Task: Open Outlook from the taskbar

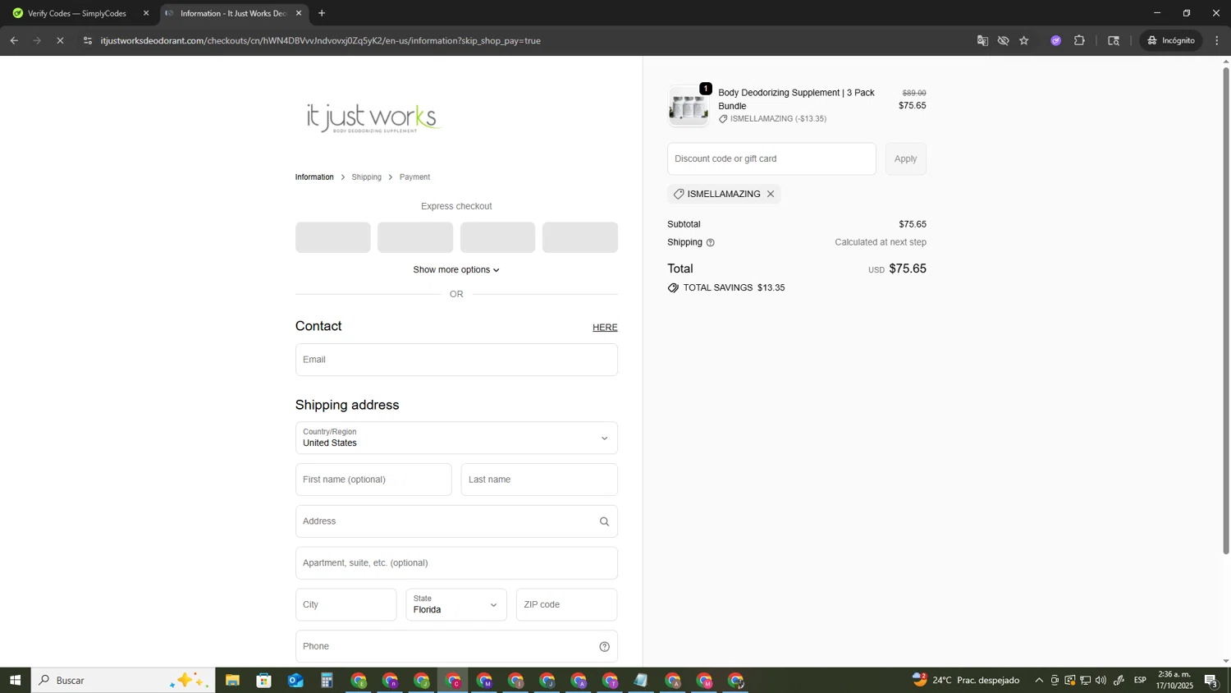Action: tap(295, 681)
